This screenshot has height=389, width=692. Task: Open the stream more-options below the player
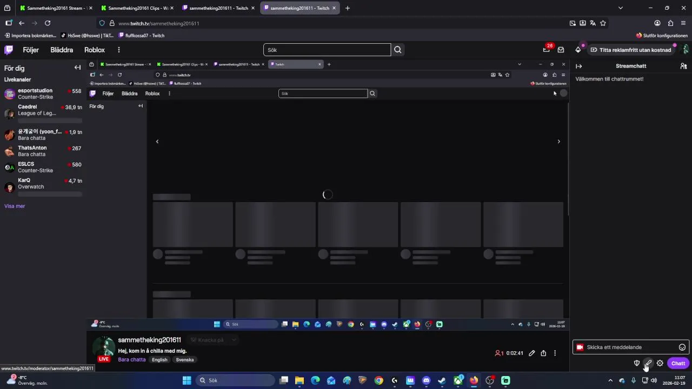555,353
